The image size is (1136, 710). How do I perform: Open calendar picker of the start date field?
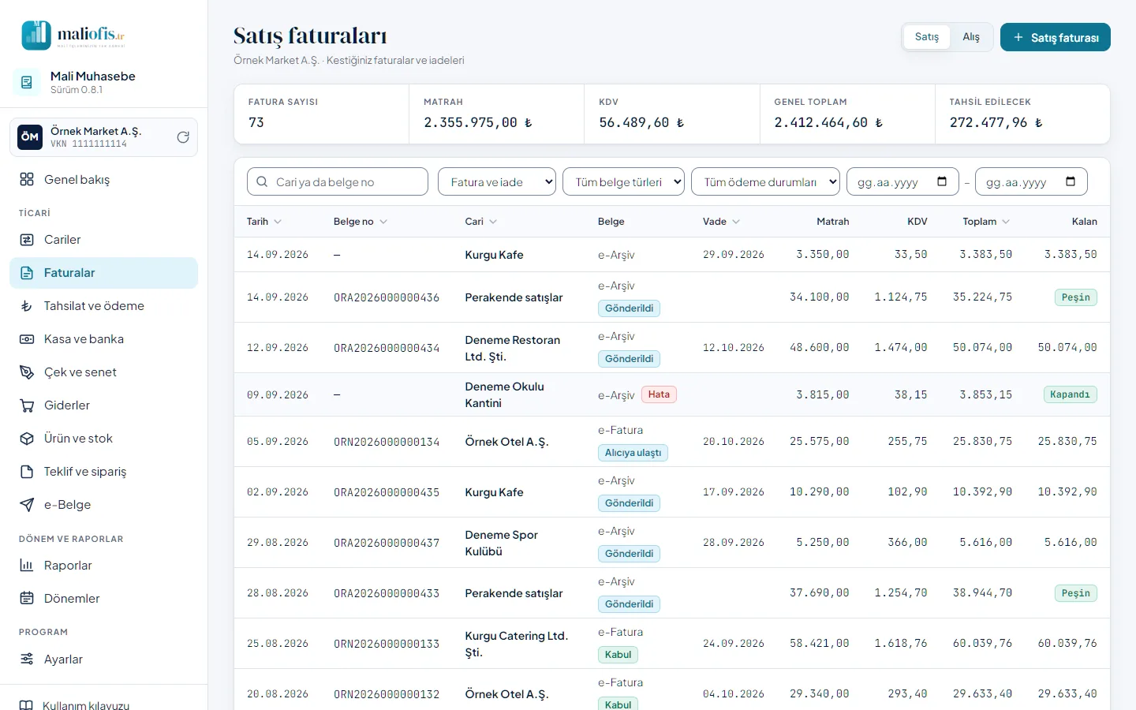tap(942, 181)
